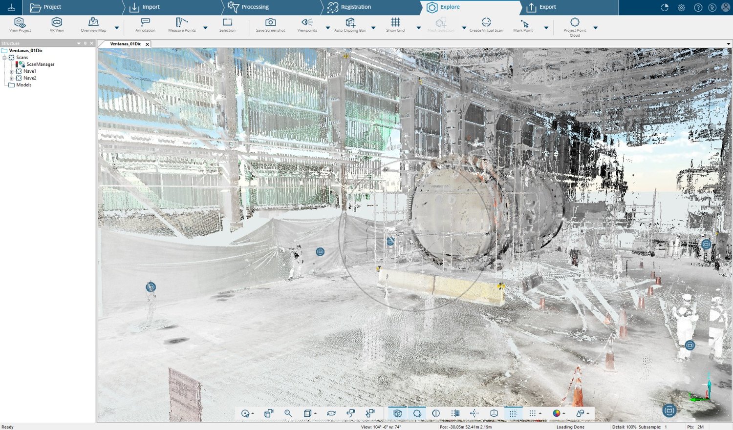Screen dimensions: 733x430
Task: Open help with the question mark icon
Action: pos(698,7)
